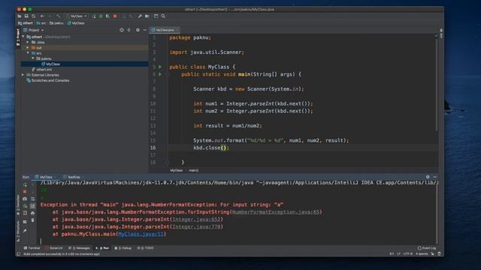Click the 'main()' editor breadcrumb at bottom
Image resolution: width=481 pixels, height=270 pixels.
tap(194, 170)
